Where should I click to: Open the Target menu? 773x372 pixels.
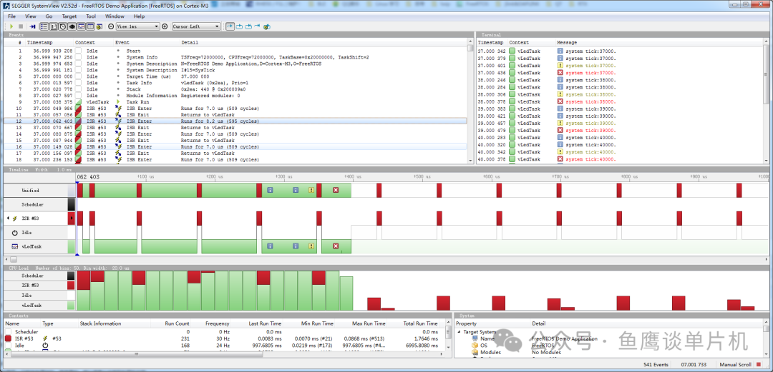[x=69, y=16]
